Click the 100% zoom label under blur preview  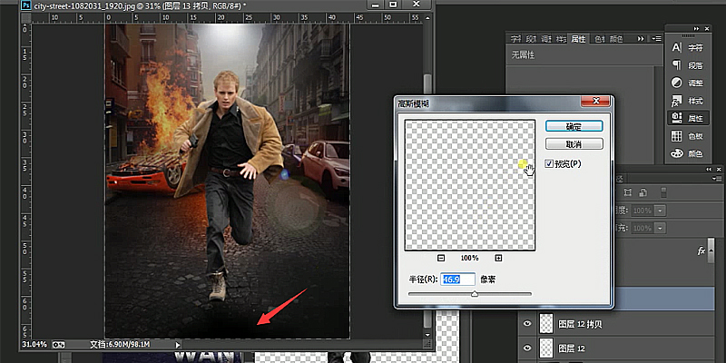coord(469,258)
